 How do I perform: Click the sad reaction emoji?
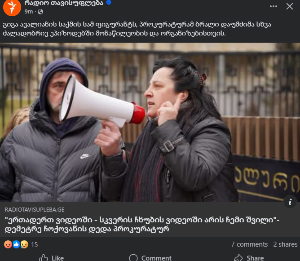(25, 244)
